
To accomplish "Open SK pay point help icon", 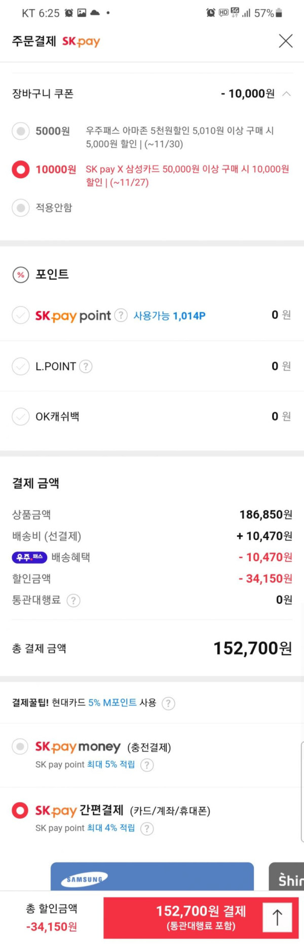I will tap(121, 315).
